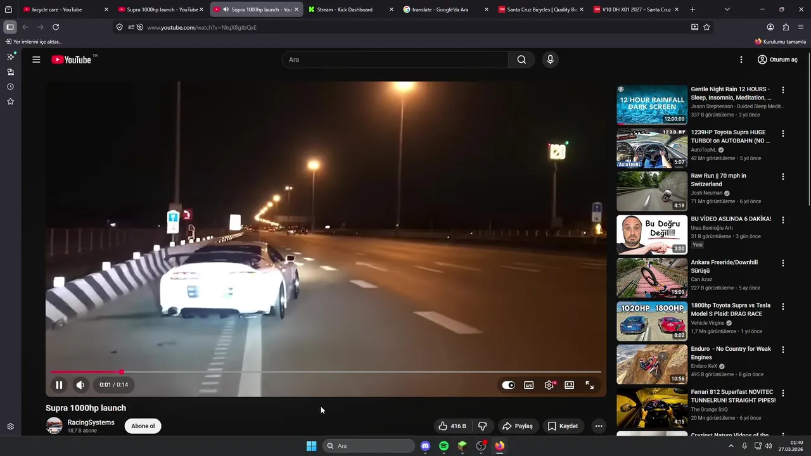Open site permissions icon in address bar

coord(131,27)
